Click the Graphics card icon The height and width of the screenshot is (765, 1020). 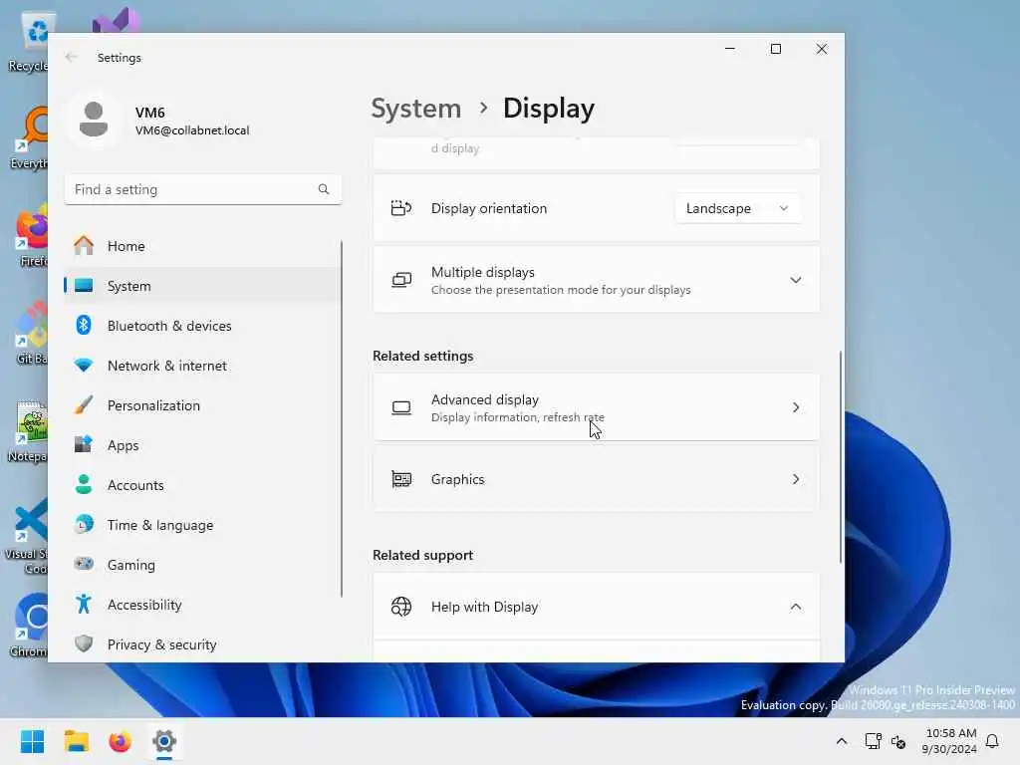(401, 479)
